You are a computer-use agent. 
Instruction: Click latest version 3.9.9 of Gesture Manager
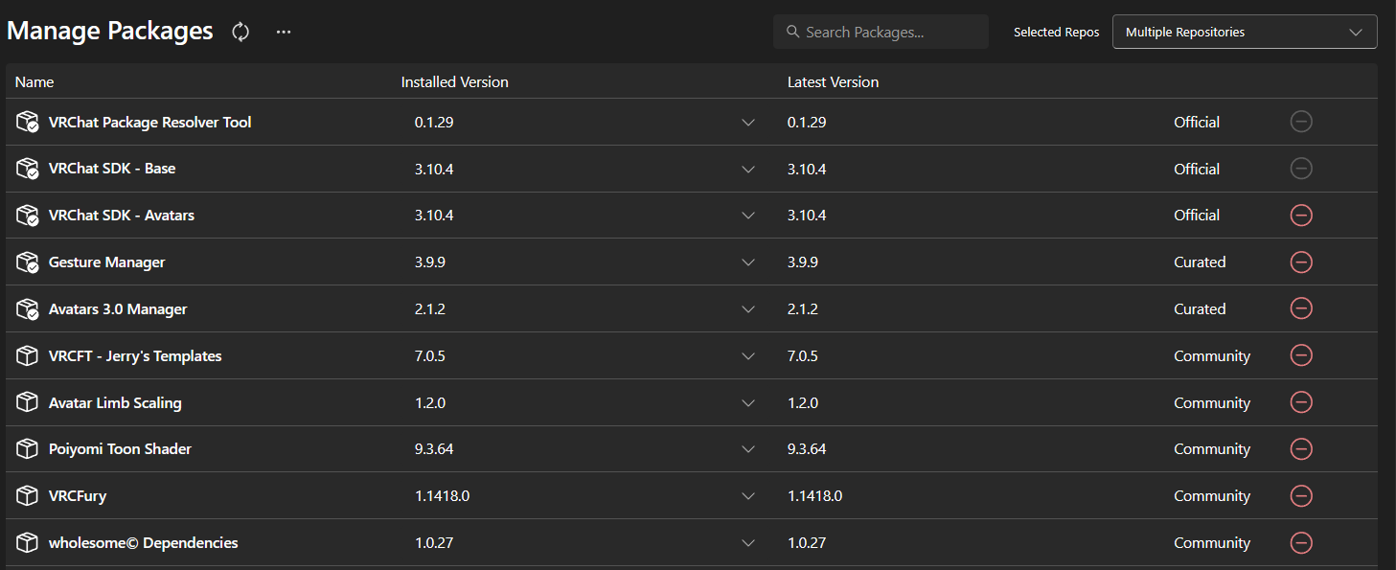click(x=803, y=262)
